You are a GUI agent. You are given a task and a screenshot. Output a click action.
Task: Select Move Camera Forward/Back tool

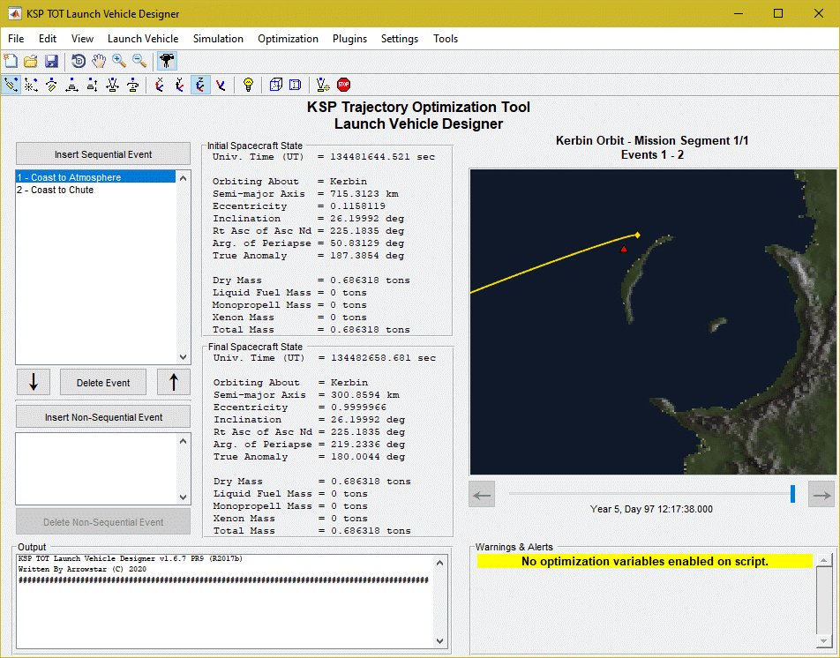point(92,85)
